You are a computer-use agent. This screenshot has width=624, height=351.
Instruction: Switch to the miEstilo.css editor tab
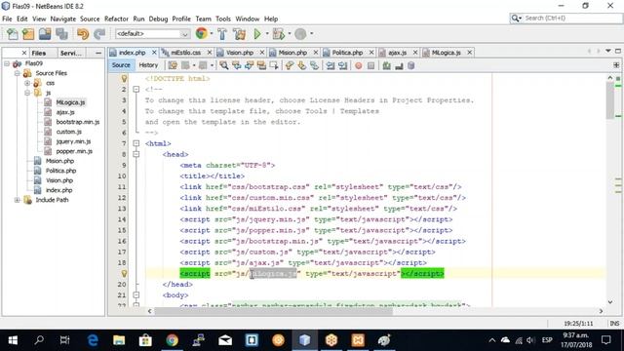coord(185,53)
